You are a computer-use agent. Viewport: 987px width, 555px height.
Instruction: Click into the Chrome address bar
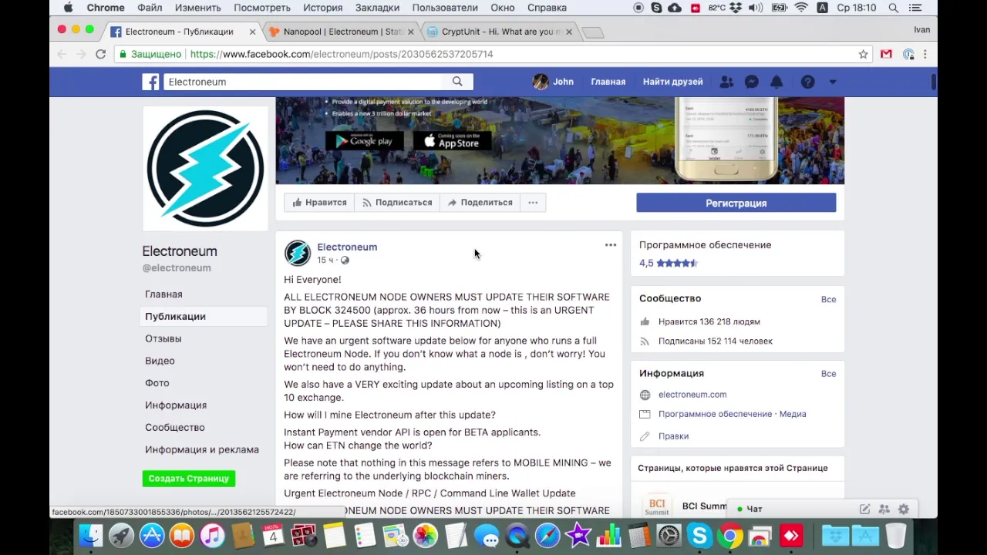(493, 54)
